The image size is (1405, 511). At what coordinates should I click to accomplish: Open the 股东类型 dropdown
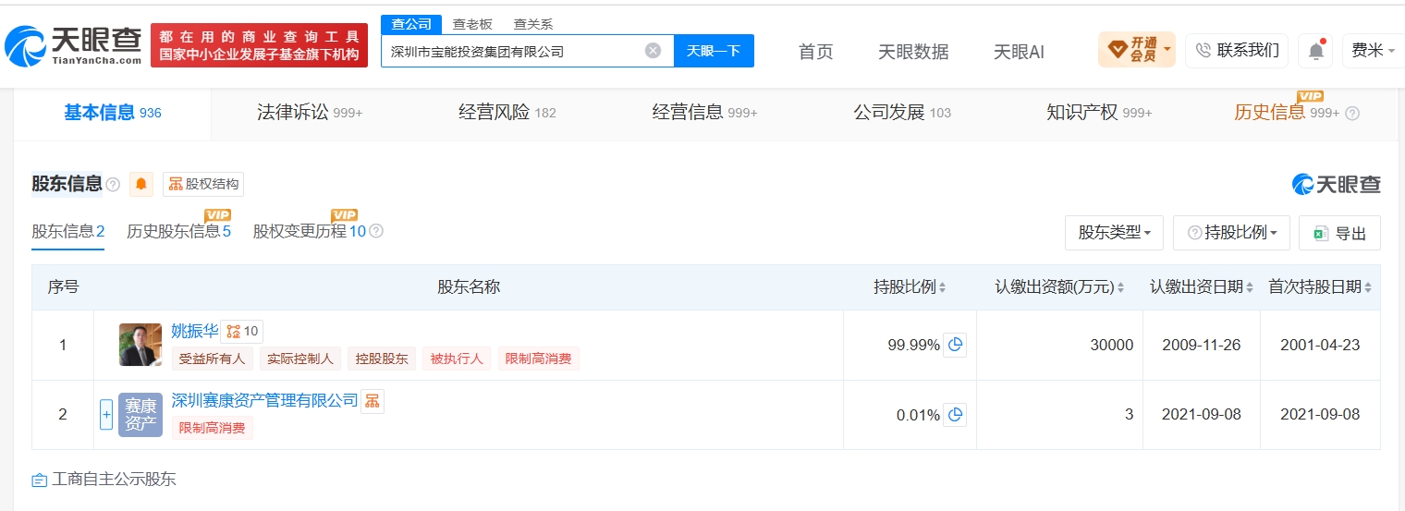1115,233
